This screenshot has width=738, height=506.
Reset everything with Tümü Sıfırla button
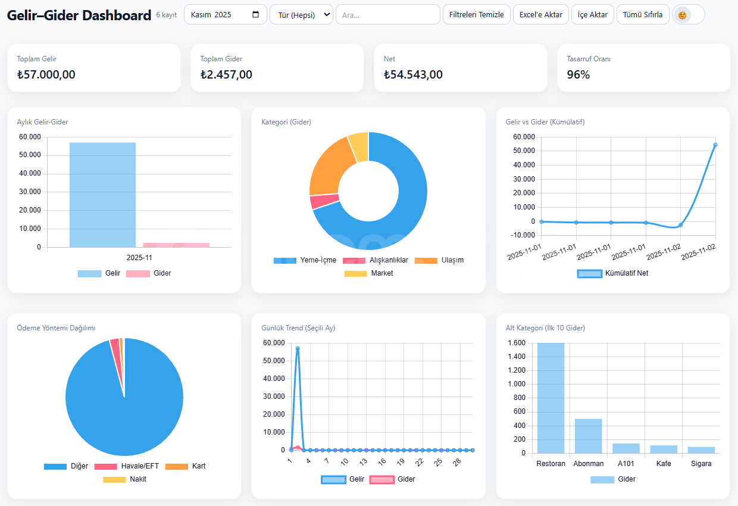[643, 14]
